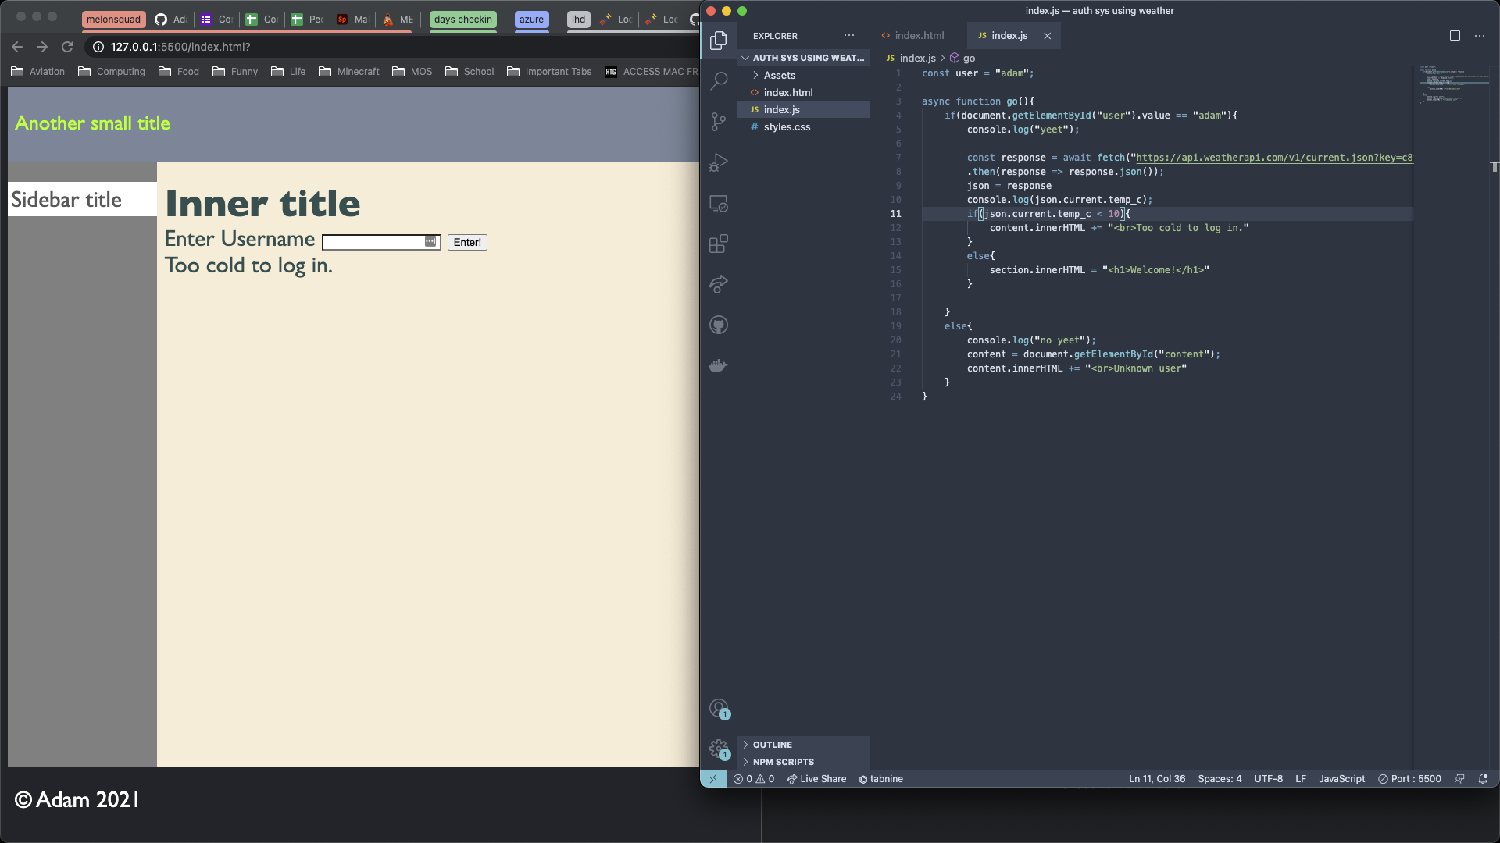Open the Run and Debug view
The height and width of the screenshot is (843, 1500).
coord(718,162)
